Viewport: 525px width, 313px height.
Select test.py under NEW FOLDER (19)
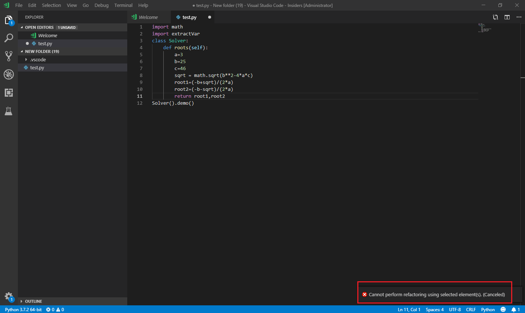(x=38, y=67)
